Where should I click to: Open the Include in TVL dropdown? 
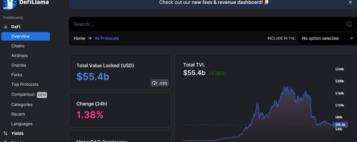327,38
